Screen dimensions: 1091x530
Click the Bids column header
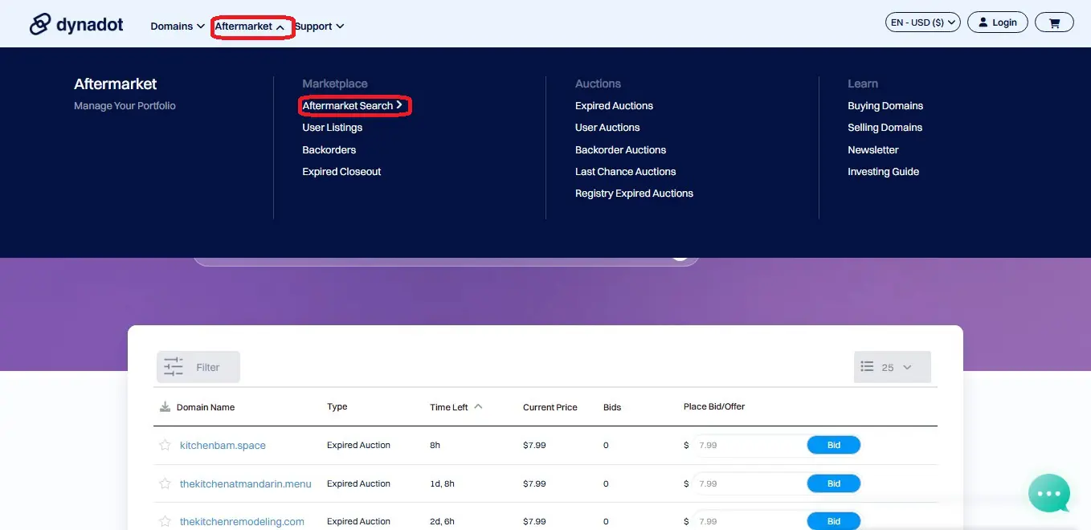pyautogui.click(x=612, y=407)
